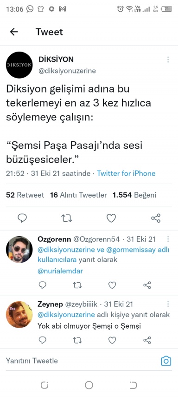Reply to the DİKSİYON tweet
Image resolution: width=178 pixels, height=397 pixels.
click(22, 218)
